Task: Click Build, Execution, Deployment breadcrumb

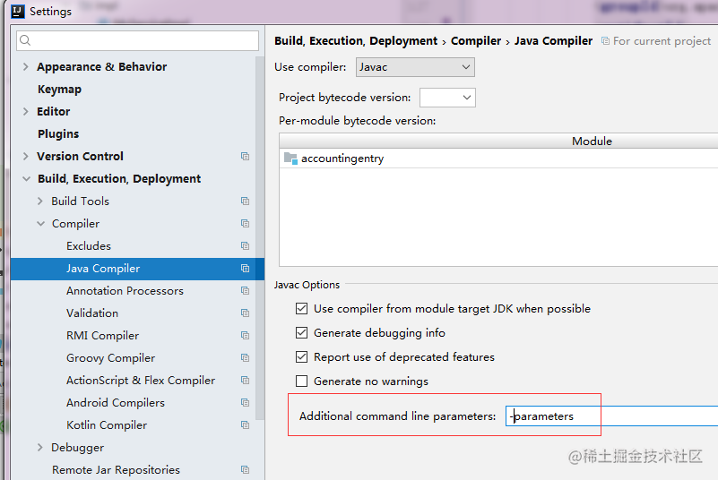Action: (356, 41)
